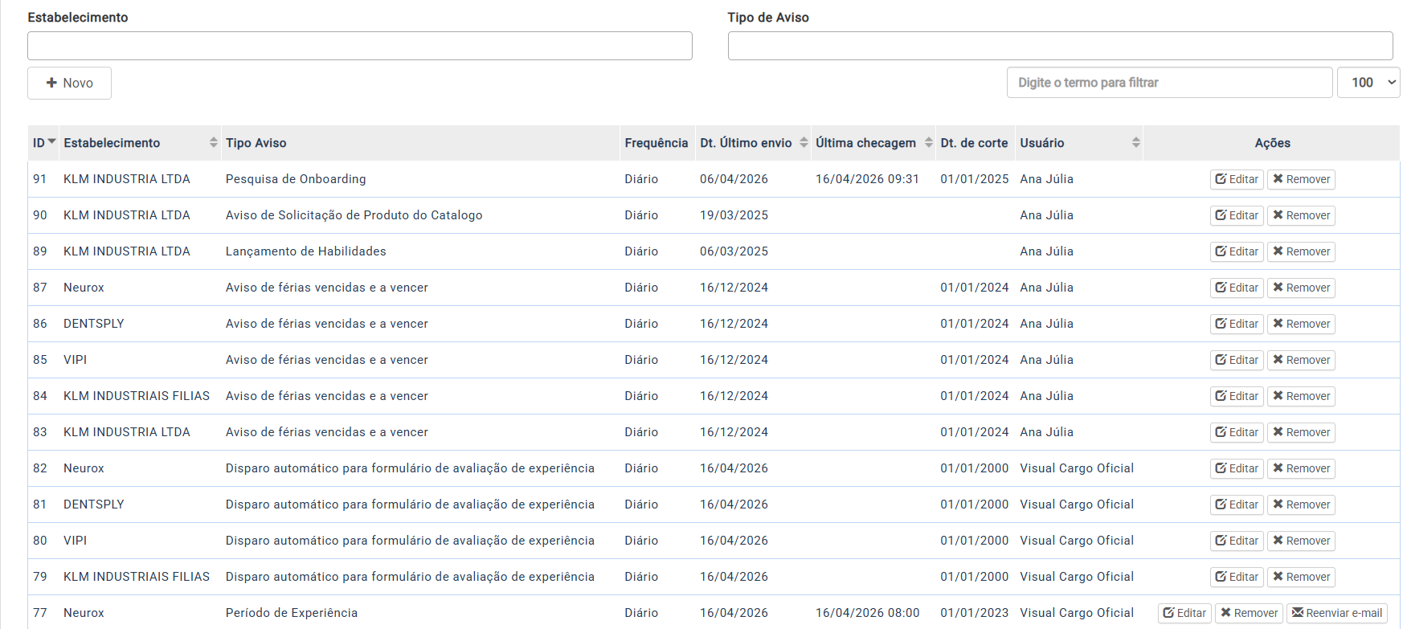Click the Tipo Aviso column header
Image resolution: width=1403 pixels, height=629 pixels.
pos(256,143)
